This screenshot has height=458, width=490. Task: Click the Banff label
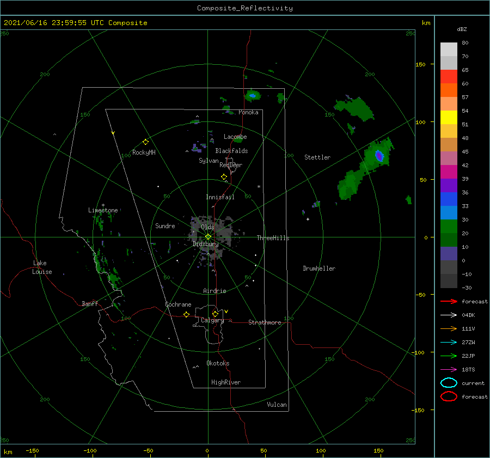(x=90, y=303)
